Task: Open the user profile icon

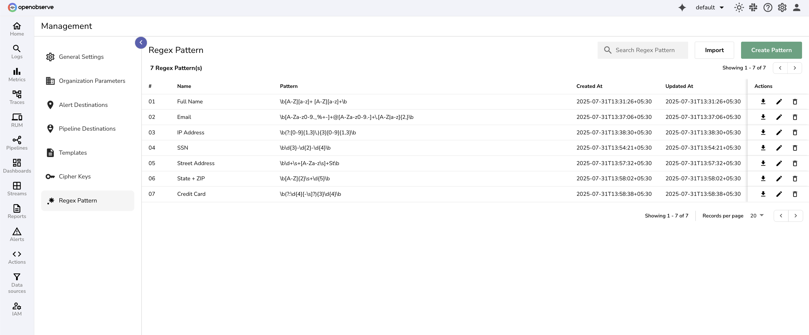Action: tap(796, 7)
